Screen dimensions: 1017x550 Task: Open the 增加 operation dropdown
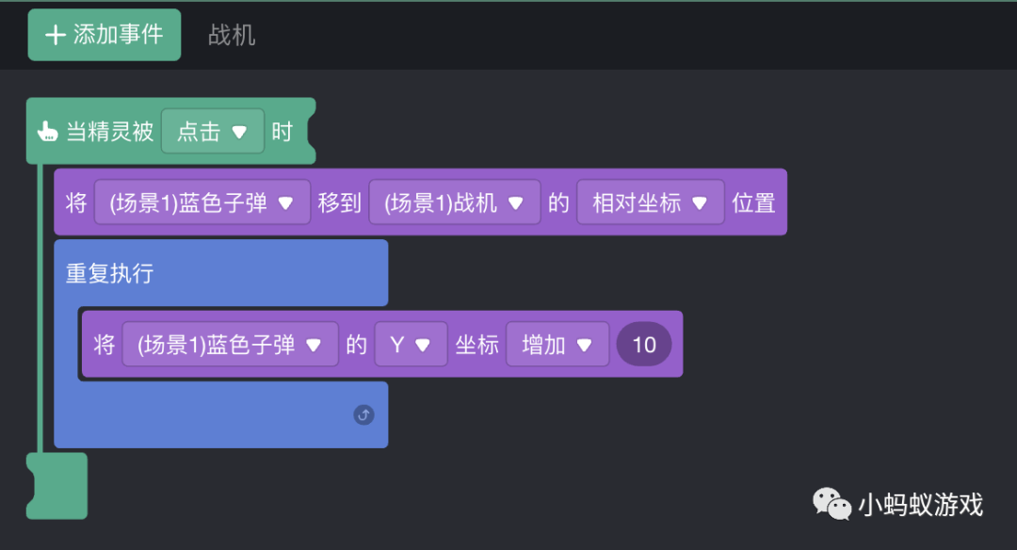(557, 344)
